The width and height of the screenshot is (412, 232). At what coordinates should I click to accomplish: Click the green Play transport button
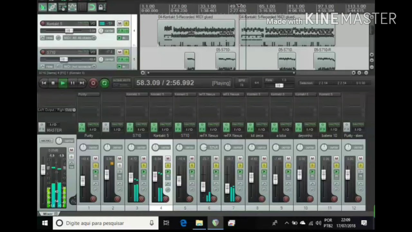(63, 83)
